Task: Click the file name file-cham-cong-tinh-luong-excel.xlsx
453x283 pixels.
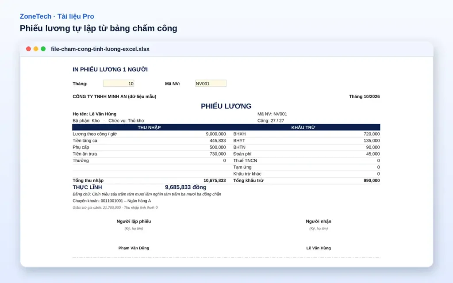Action: point(100,49)
